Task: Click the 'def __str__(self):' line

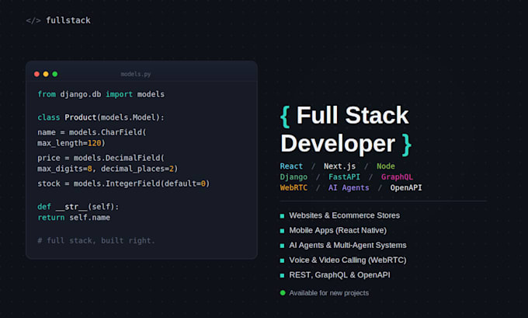Action: pyautogui.click(x=78, y=206)
